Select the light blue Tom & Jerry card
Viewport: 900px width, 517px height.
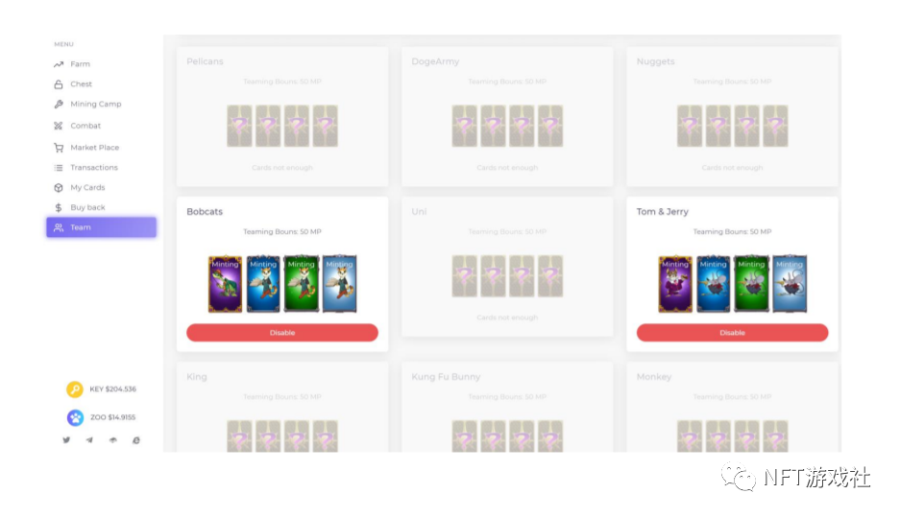click(x=790, y=284)
